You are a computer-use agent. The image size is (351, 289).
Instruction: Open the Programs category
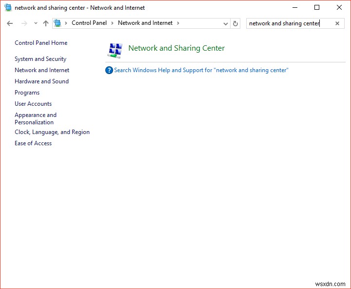(x=27, y=93)
